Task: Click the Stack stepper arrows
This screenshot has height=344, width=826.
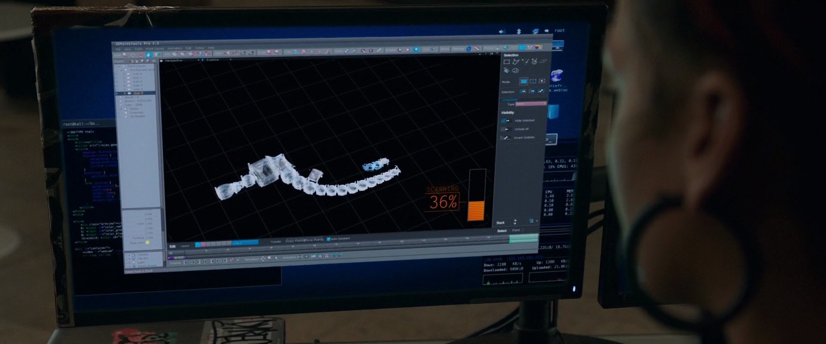Action: click(515, 222)
